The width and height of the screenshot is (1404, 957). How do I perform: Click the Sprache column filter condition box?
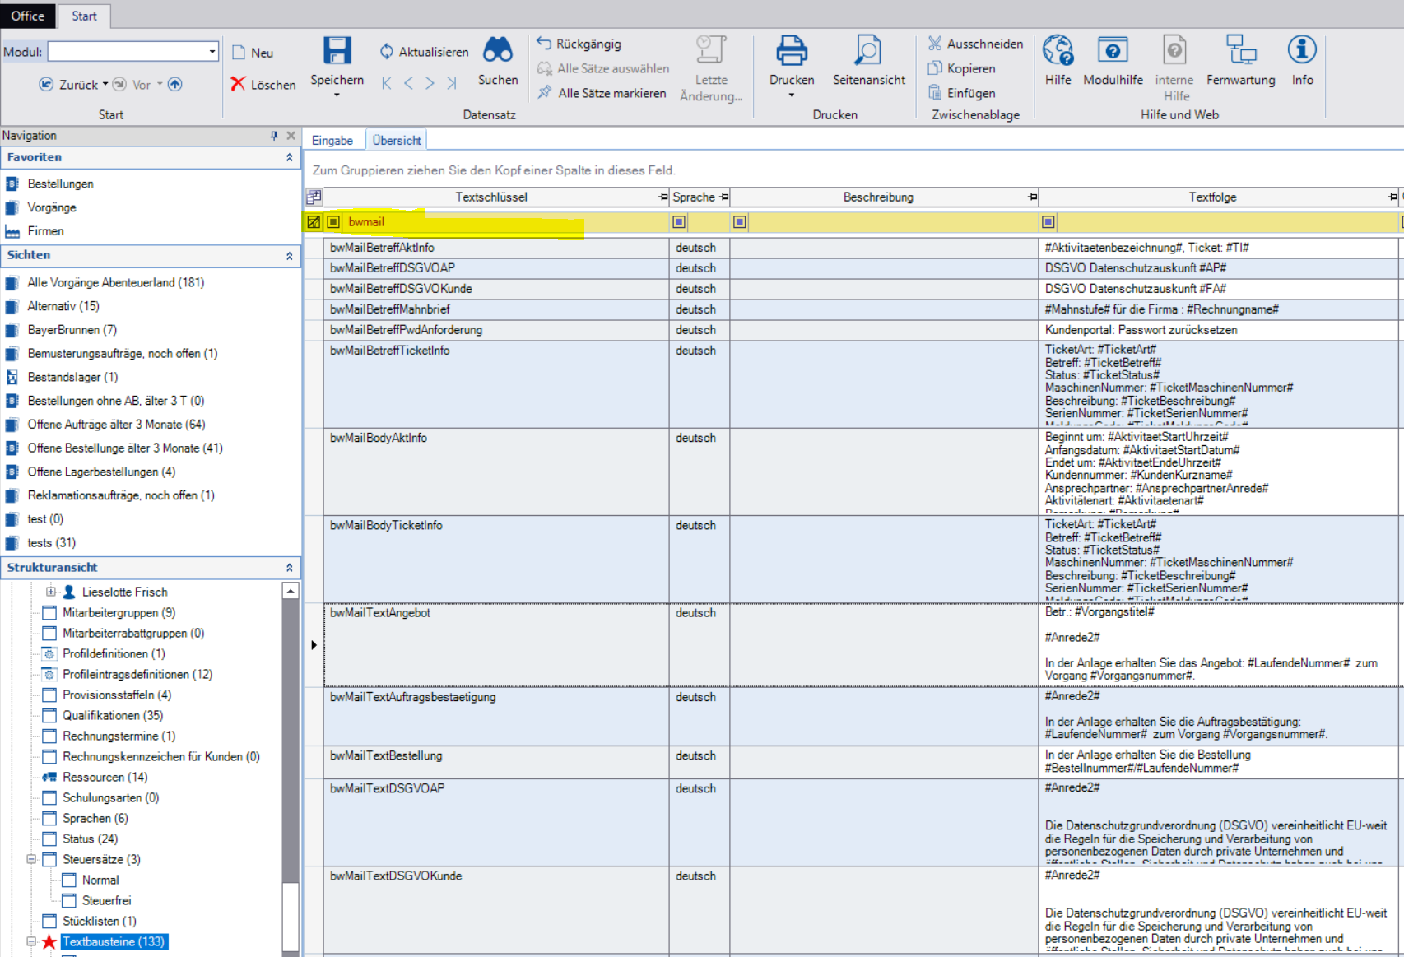[x=679, y=222]
